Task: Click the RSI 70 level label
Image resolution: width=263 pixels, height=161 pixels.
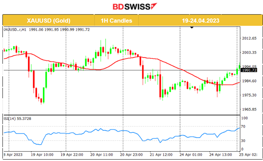Action: click(x=243, y=127)
